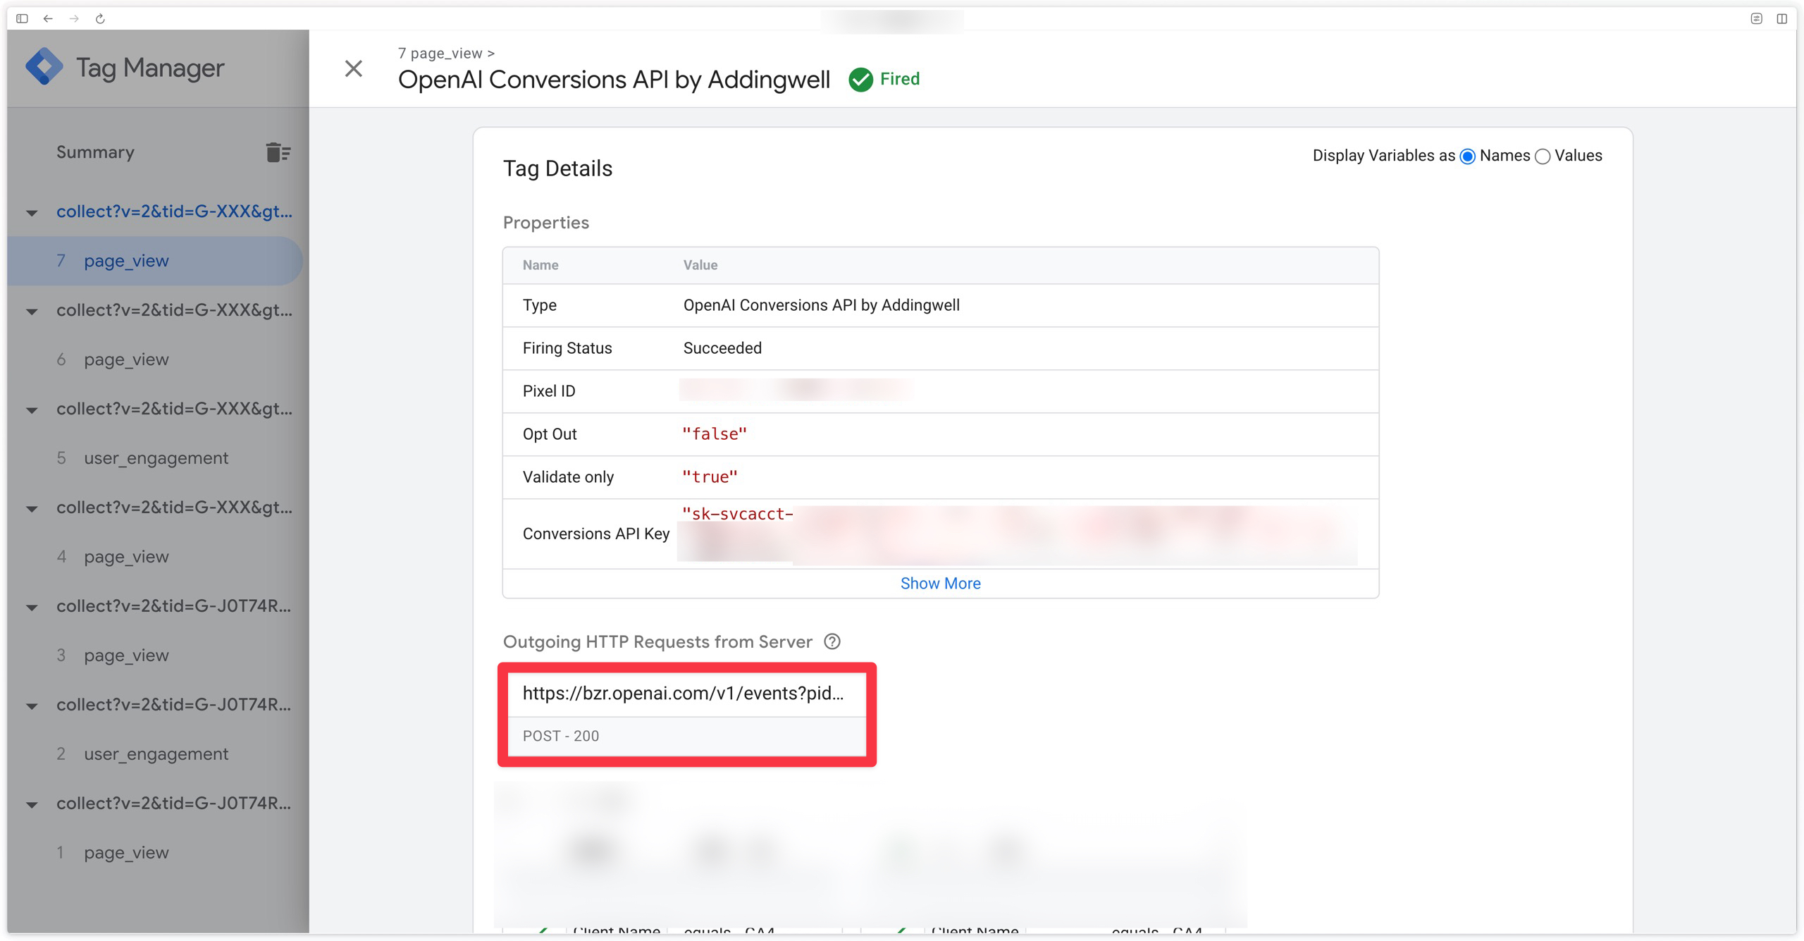The image size is (1804, 941).
Task: Open the help icon beside Outgoing HTTP Requests
Action: coord(832,641)
